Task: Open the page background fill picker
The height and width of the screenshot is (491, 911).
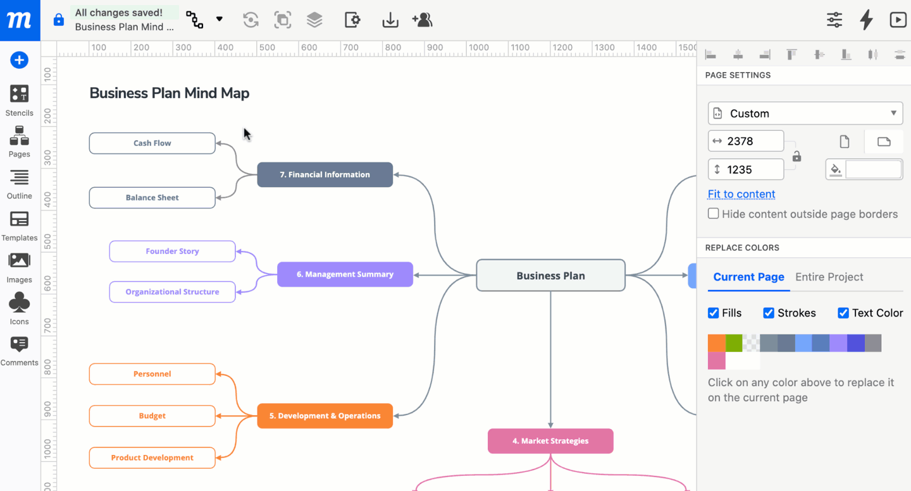Action: pos(864,169)
